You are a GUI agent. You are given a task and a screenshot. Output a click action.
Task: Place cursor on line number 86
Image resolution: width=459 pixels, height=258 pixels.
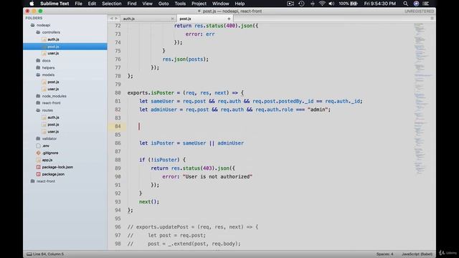point(118,143)
